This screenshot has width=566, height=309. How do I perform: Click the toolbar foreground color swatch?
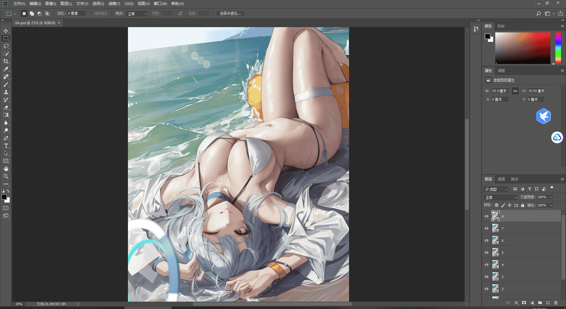(x=4, y=197)
